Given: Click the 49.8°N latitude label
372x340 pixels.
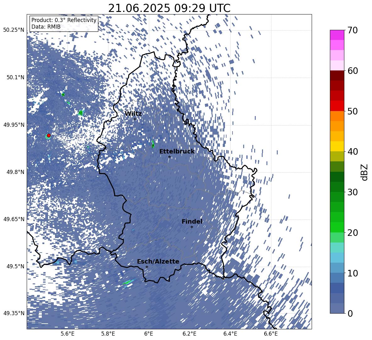Looking at the screenshot, I should [x=15, y=172].
